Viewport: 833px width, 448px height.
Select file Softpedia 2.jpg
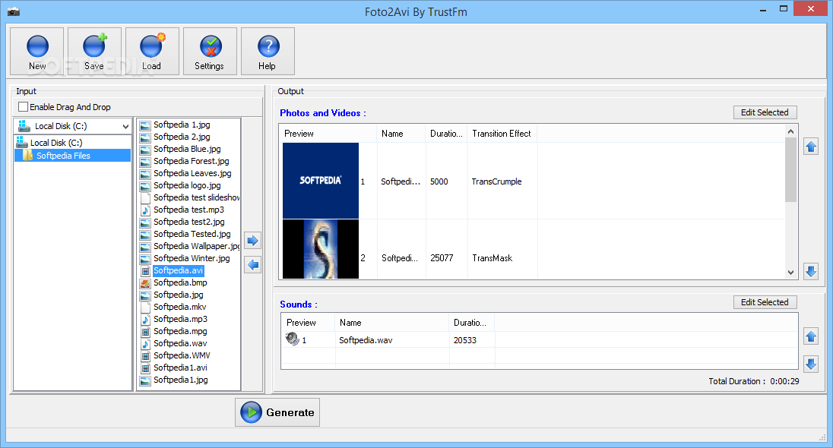coord(182,137)
